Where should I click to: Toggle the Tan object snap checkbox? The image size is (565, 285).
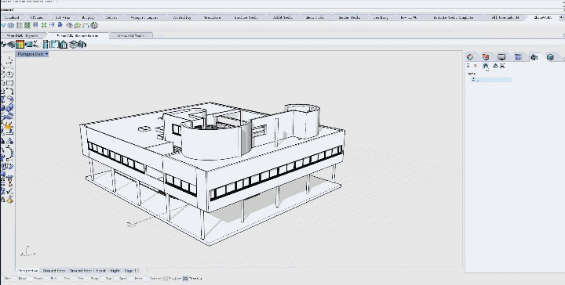[103, 279]
